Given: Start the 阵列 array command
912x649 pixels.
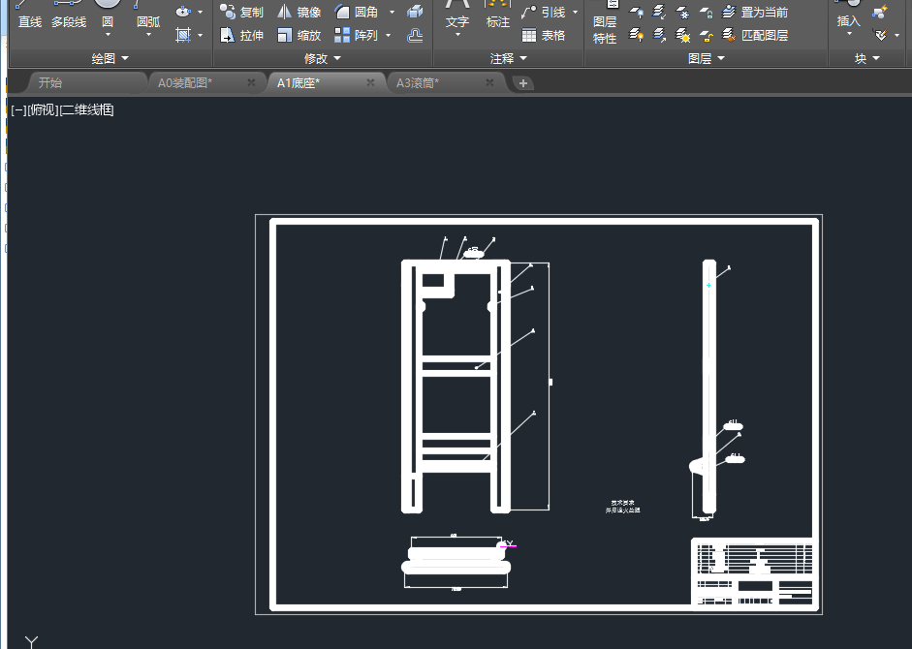Looking at the screenshot, I should [x=356, y=36].
